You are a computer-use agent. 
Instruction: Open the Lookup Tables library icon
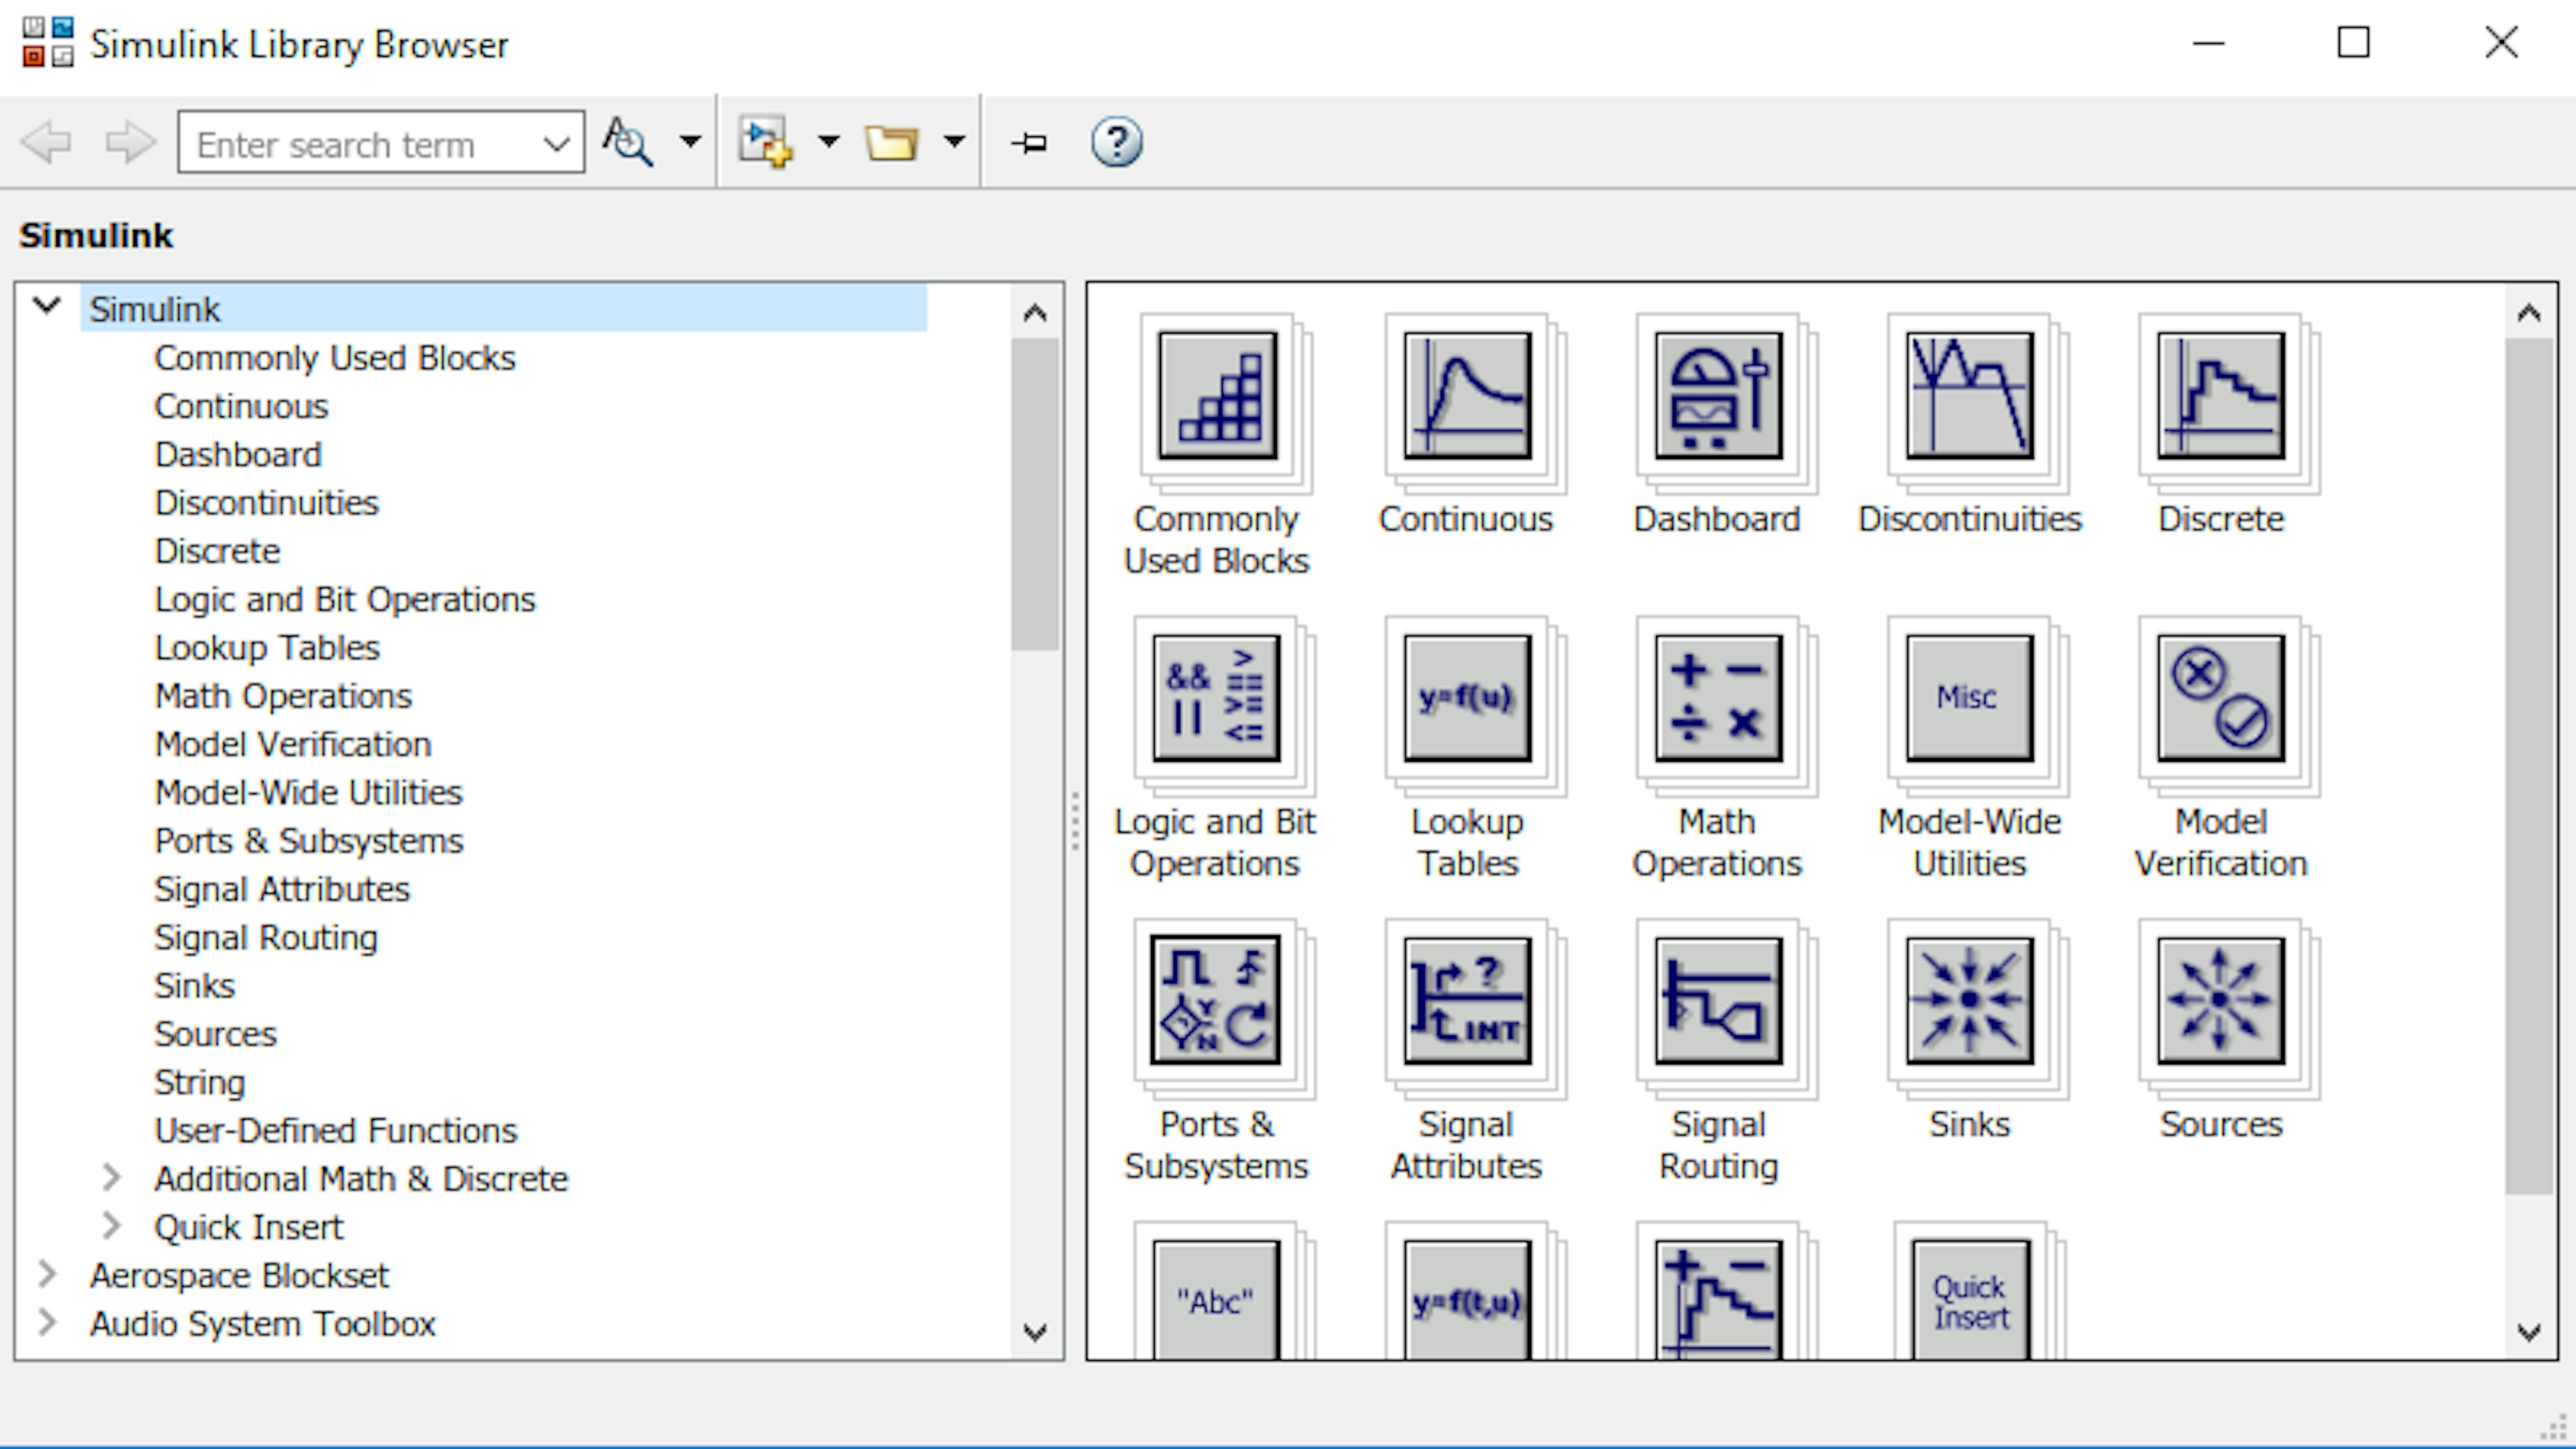click(x=1467, y=698)
